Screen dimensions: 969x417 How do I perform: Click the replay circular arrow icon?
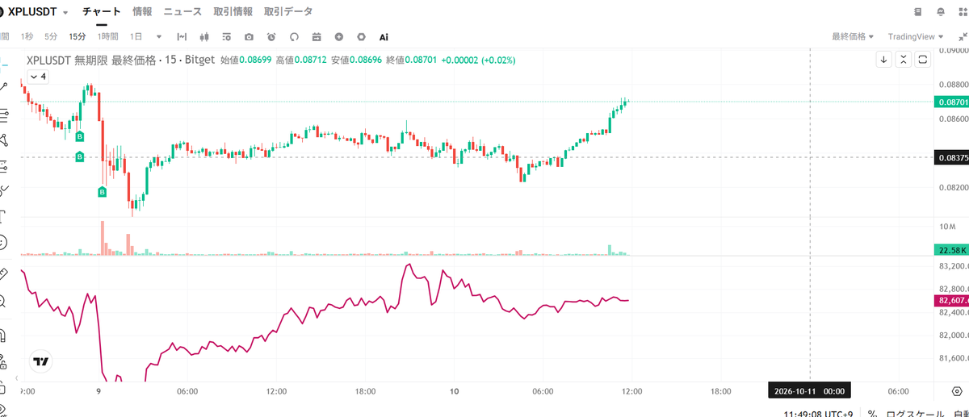tap(294, 37)
